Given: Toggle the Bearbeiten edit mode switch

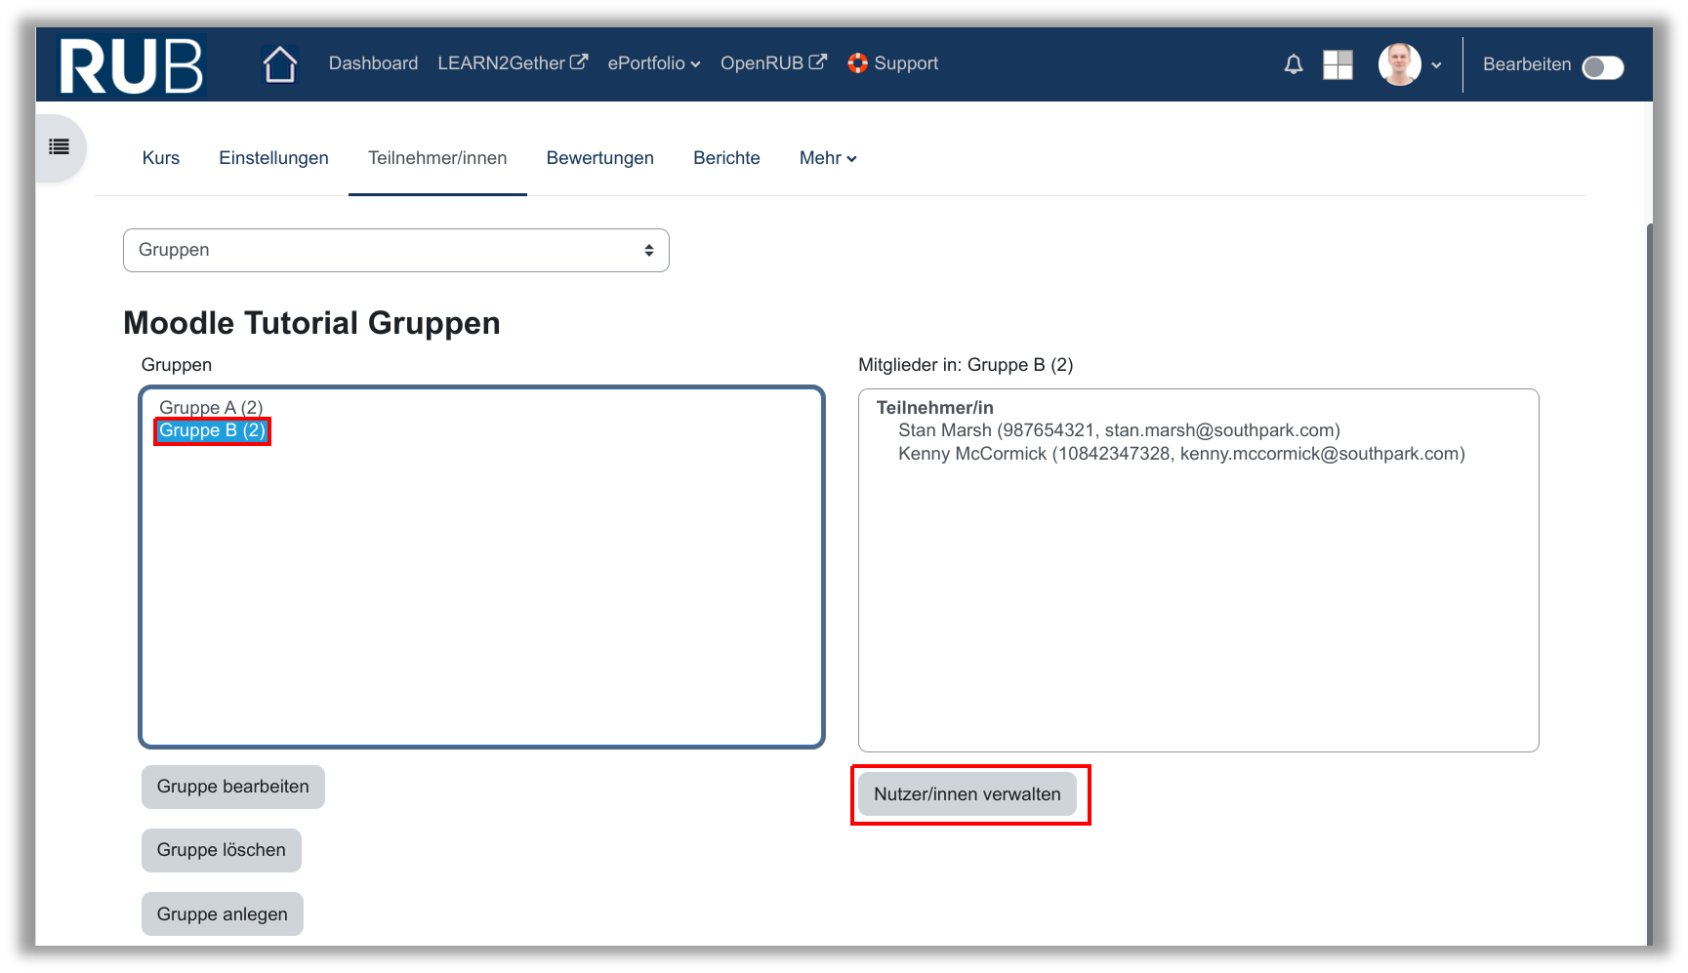Looking at the screenshot, I should pyautogui.click(x=1602, y=67).
